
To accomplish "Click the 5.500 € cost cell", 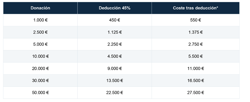I will pyautogui.click(x=196, y=56).
